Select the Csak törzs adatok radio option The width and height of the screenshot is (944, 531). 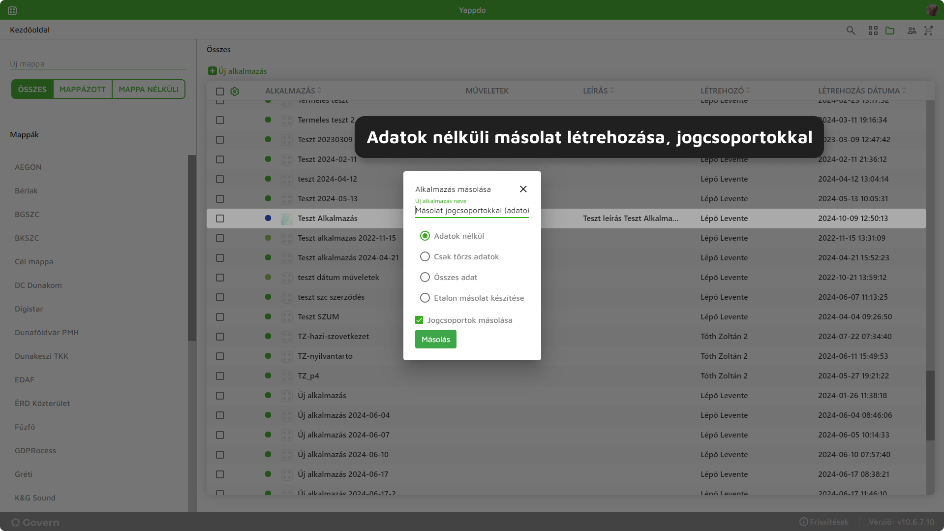tap(425, 257)
